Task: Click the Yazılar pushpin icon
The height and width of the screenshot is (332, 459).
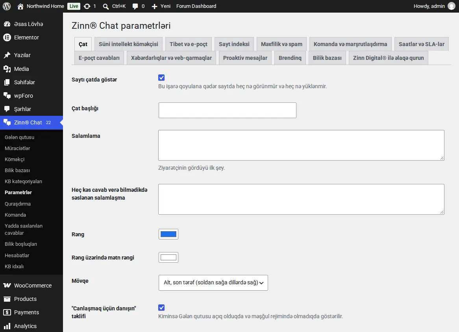Action: 7,55
